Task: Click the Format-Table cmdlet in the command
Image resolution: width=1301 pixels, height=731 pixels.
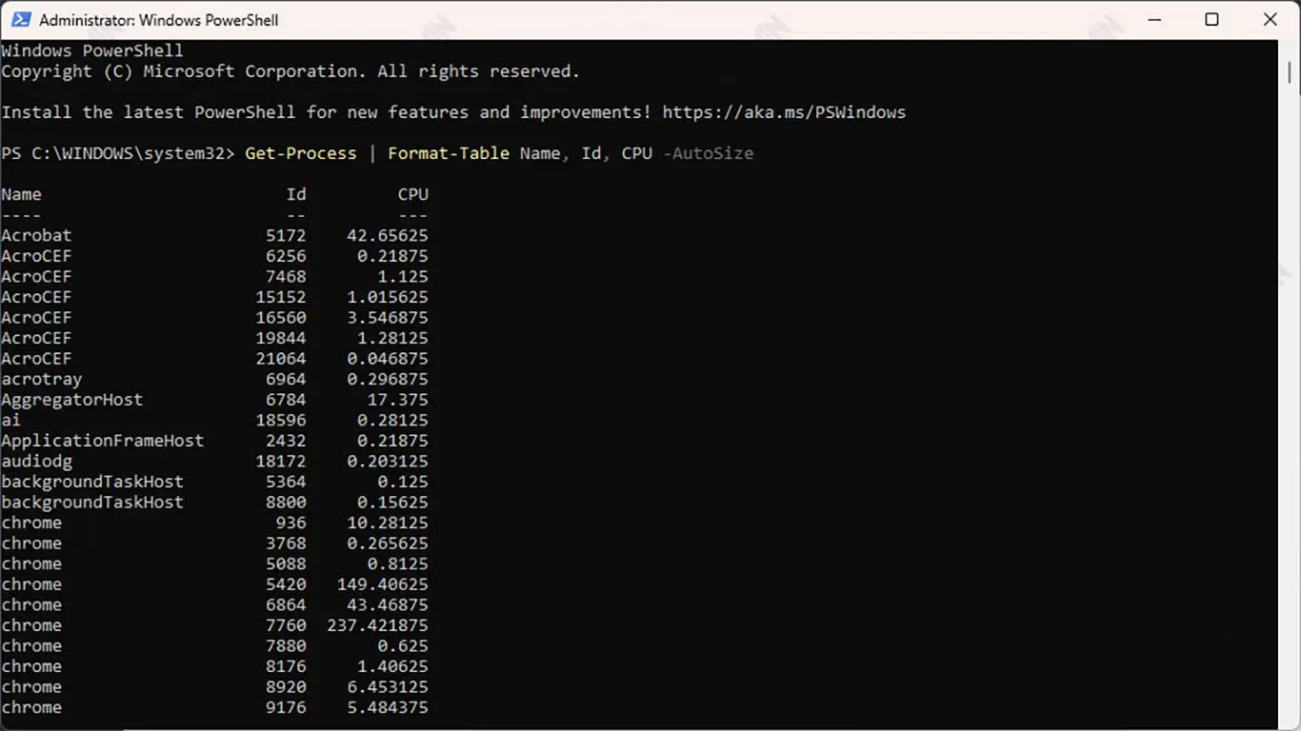Action: pyautogui.click(x=448, y=153)
